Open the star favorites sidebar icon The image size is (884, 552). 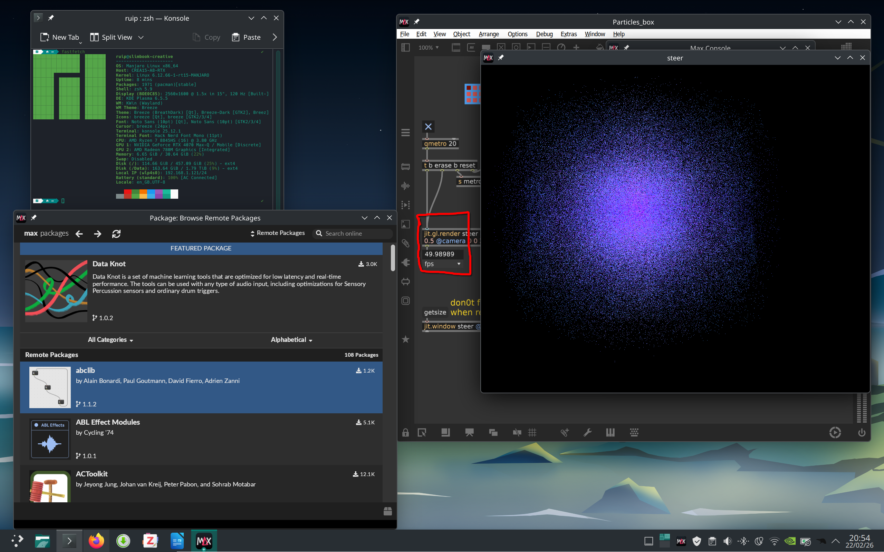(x=405, y=339)
